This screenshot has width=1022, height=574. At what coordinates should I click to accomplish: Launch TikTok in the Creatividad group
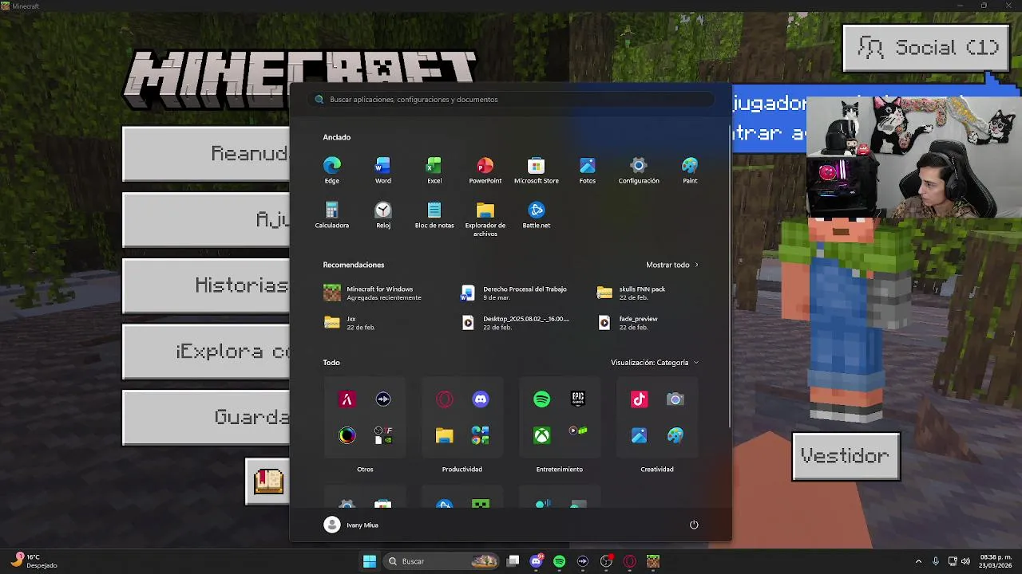coord(640,399)
